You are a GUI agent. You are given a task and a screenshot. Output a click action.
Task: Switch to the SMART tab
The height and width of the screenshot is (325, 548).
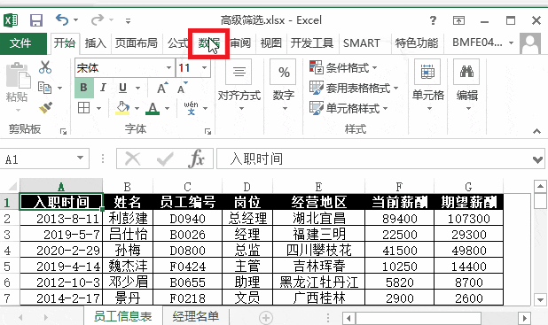pos(362,43)
